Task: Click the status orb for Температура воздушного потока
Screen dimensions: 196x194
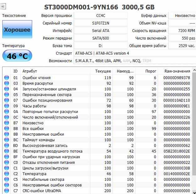Action: [x=7, y=151]
